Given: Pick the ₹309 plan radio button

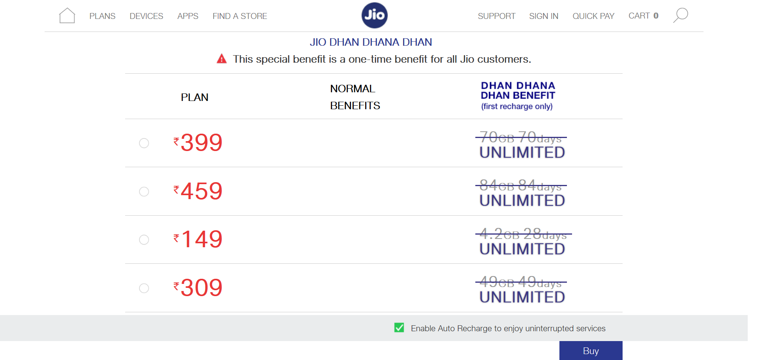Looking at the screenshot, I should [x=144, y=288].
